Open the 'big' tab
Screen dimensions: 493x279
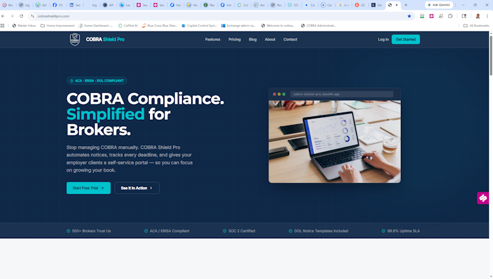pyautogui.click(x=92, y=5)
